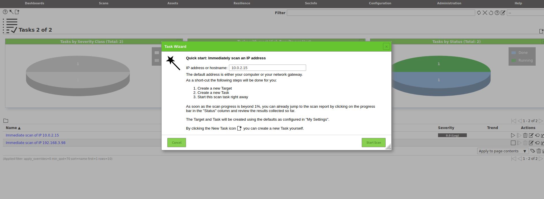This screenshot has width=544, height=199.
Task: Click Start Scan button
Action: 374,143
